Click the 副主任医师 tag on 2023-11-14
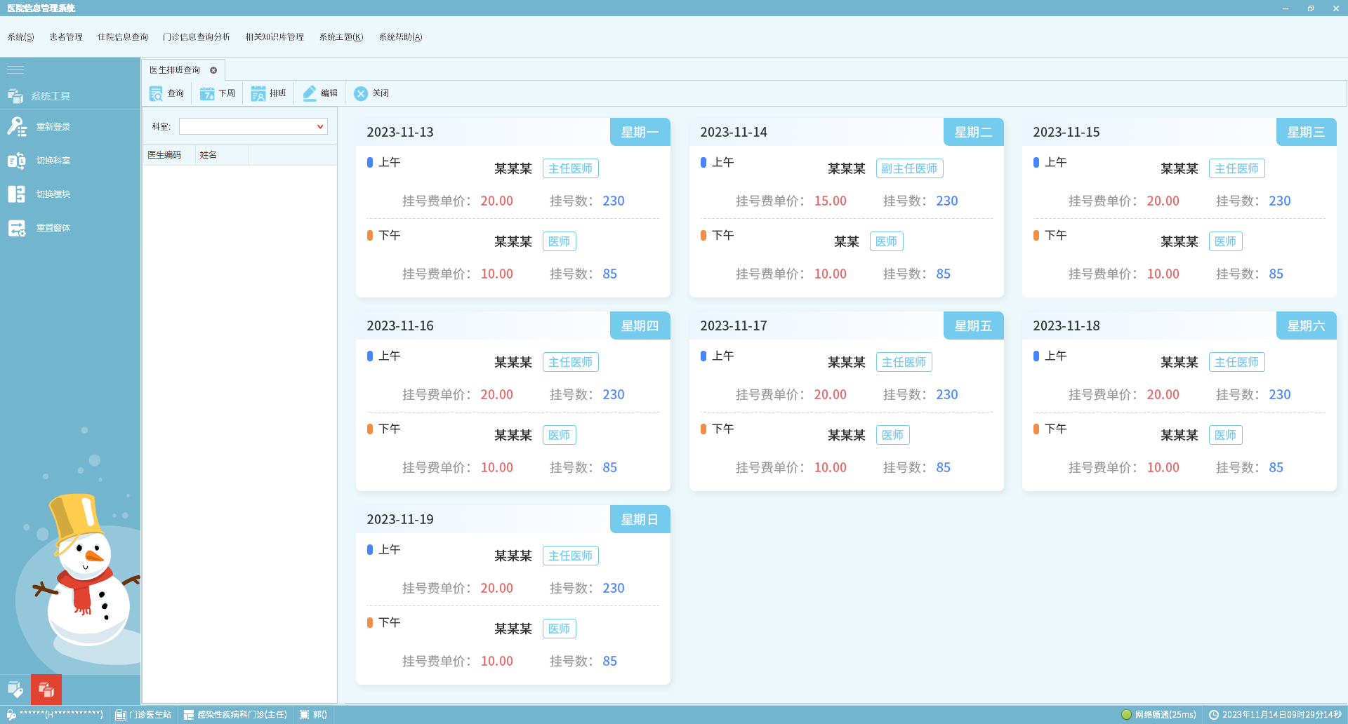Viewport: 1348px width, 724px height. pos(909,168)
